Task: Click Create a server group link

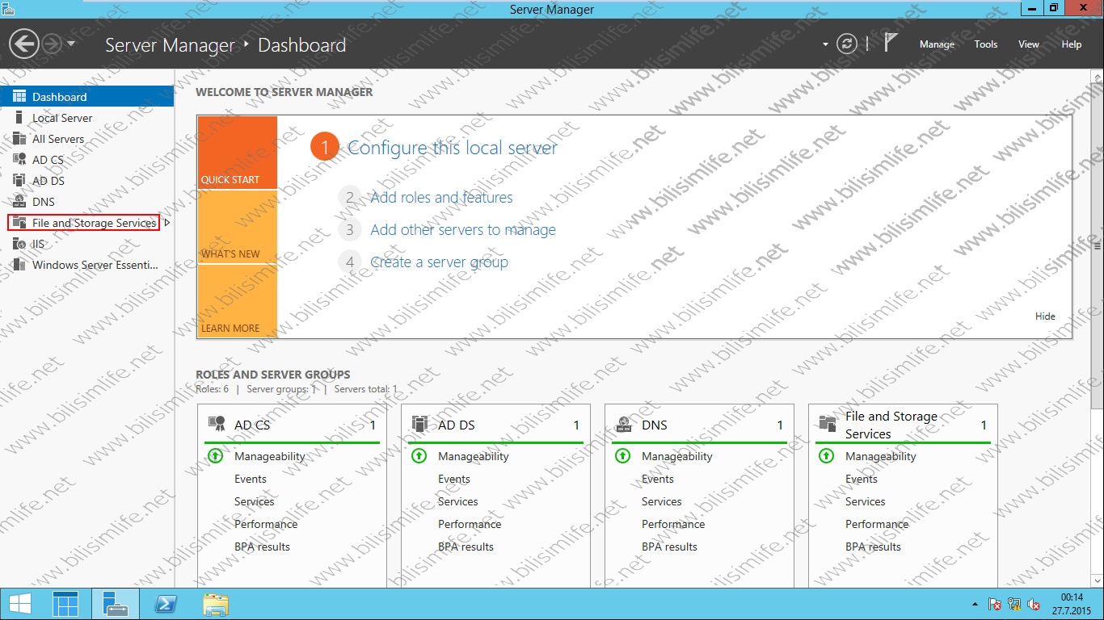Action: tap(439, 262)
